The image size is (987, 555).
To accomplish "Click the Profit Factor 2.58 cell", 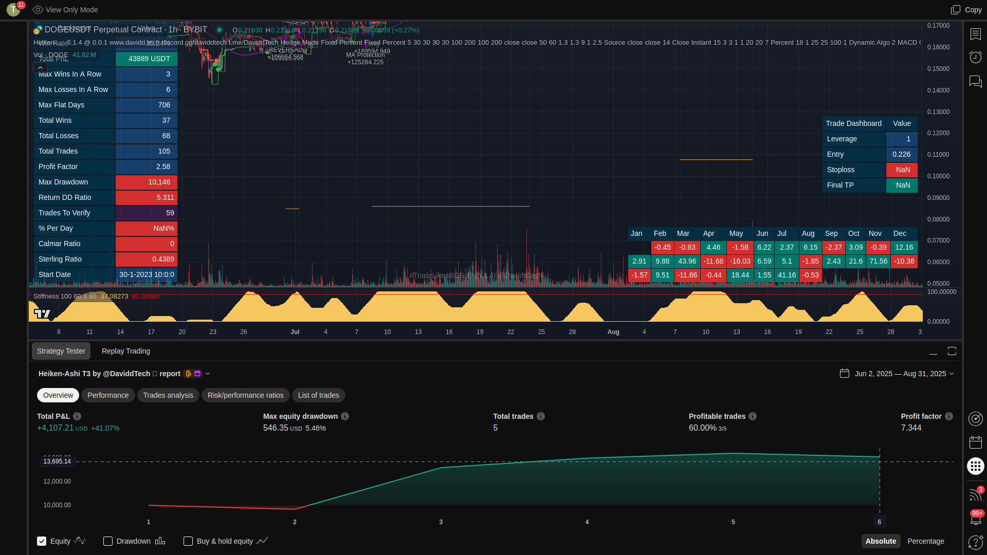I will (147, 166).
